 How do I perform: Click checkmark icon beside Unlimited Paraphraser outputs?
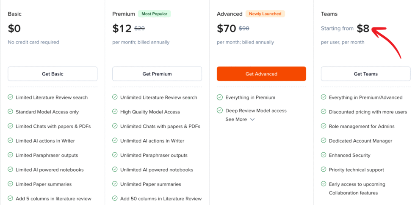pos(115,155)
